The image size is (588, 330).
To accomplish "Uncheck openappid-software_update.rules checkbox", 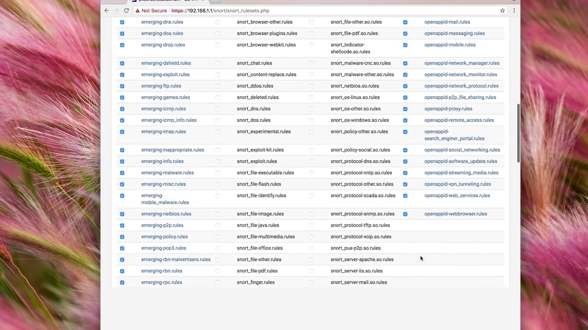I will click(405, 161).
